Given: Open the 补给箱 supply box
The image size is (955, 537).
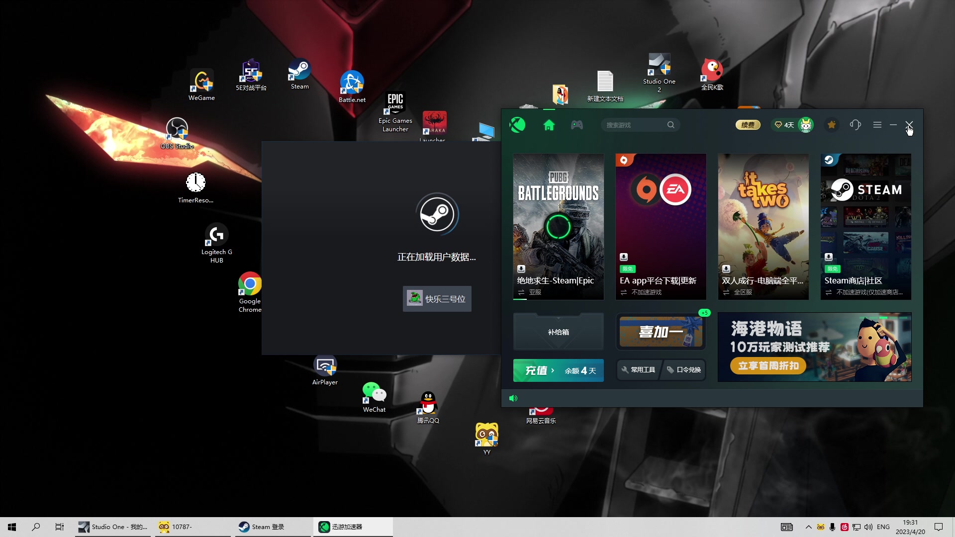Looking at the screenshot, I should coord(558,332).
